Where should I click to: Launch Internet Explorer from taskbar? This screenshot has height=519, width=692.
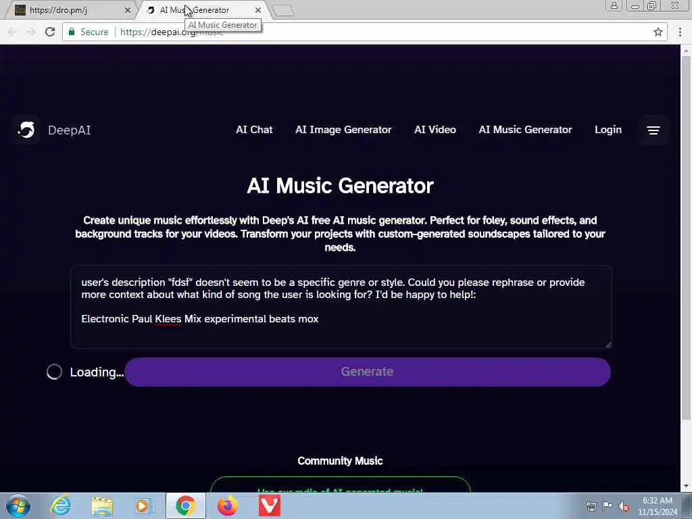(60, 505)
